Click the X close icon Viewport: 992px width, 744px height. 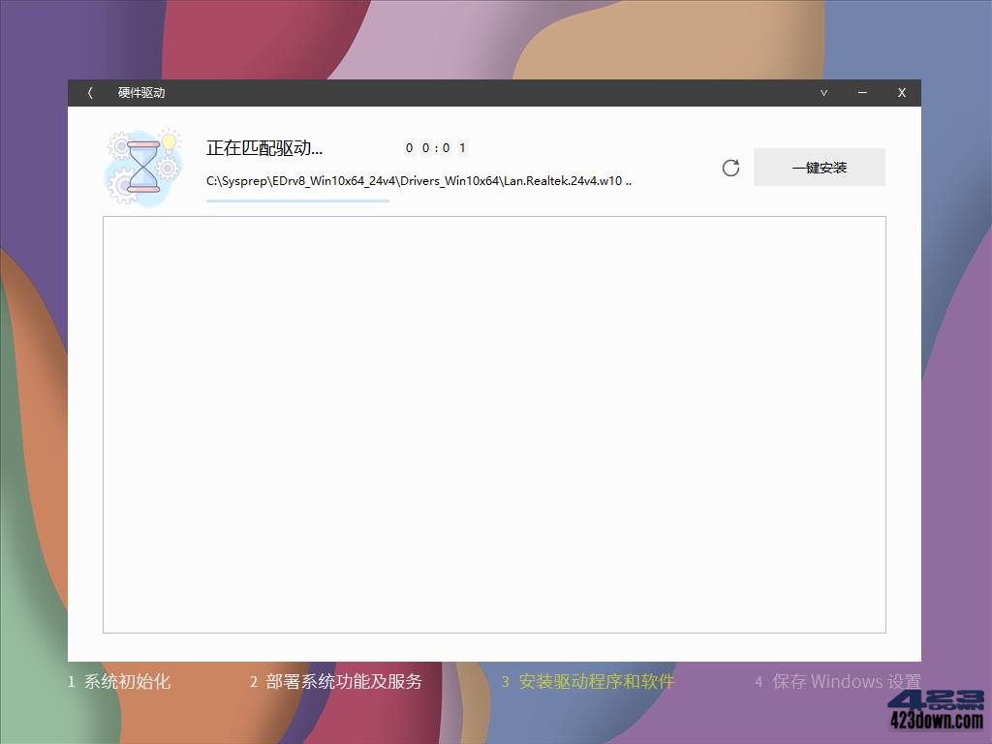pyautogui.click(x=901, y=92)
